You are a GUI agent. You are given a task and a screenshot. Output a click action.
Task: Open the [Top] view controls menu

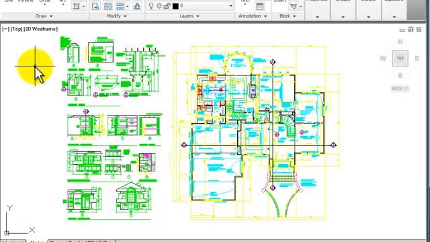(x=16, y=29)
